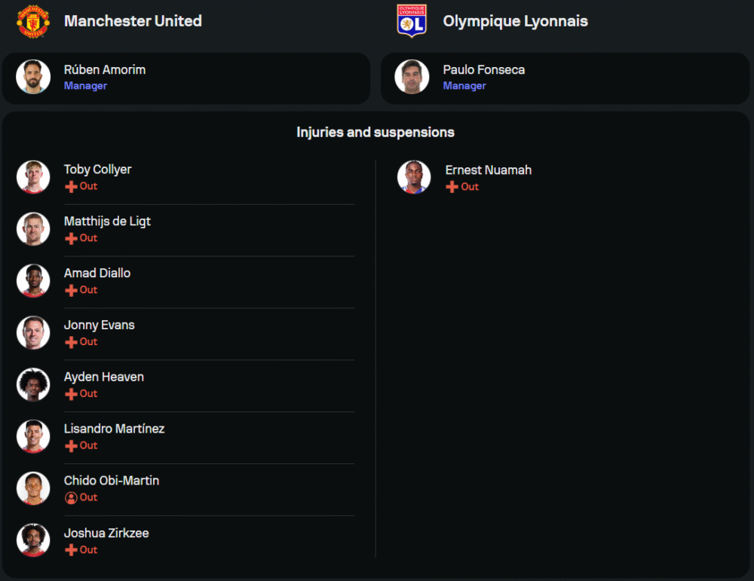Click the injury cross icon under Toby Collyer
Image resolution: width=754 pixels, height=581 pixels.
[71, 186]
